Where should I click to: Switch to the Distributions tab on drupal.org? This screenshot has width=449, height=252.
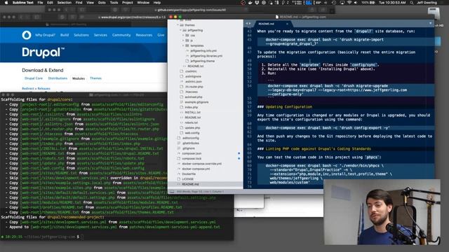click(x=58, y=78)
